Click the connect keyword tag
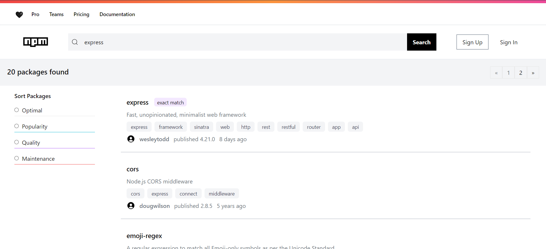546x249 pixels. pos(188,194)
